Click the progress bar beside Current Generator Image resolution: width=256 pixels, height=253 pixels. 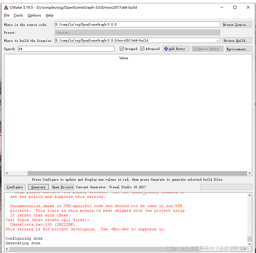(226, 187)
